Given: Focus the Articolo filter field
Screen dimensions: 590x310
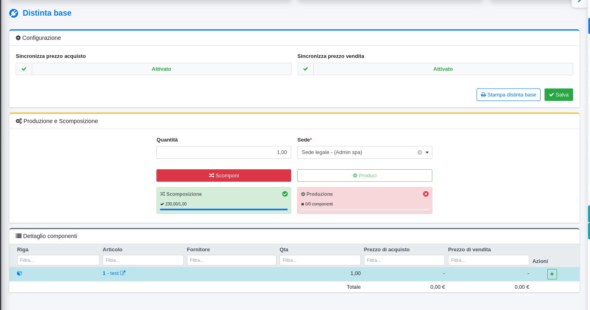Looking at the screenshot, I should pyautogui.click(x=143, y=260).
